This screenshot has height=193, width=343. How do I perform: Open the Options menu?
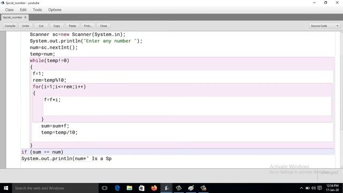pos(55,10)
